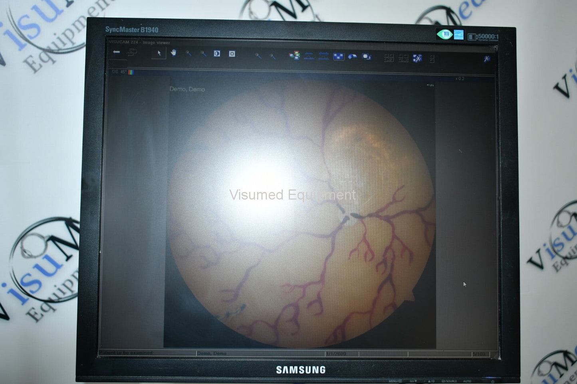577x384 pixels.
Task: Click the second dashed-line measurement icon
Action: tap(323, 56)
